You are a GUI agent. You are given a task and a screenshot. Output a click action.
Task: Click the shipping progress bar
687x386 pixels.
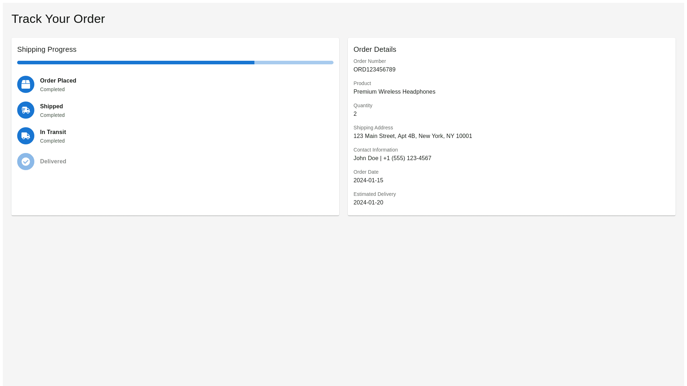175,63
